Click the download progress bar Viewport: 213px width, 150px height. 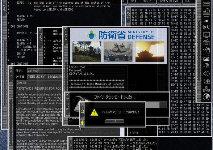click(x=156, y=105)
